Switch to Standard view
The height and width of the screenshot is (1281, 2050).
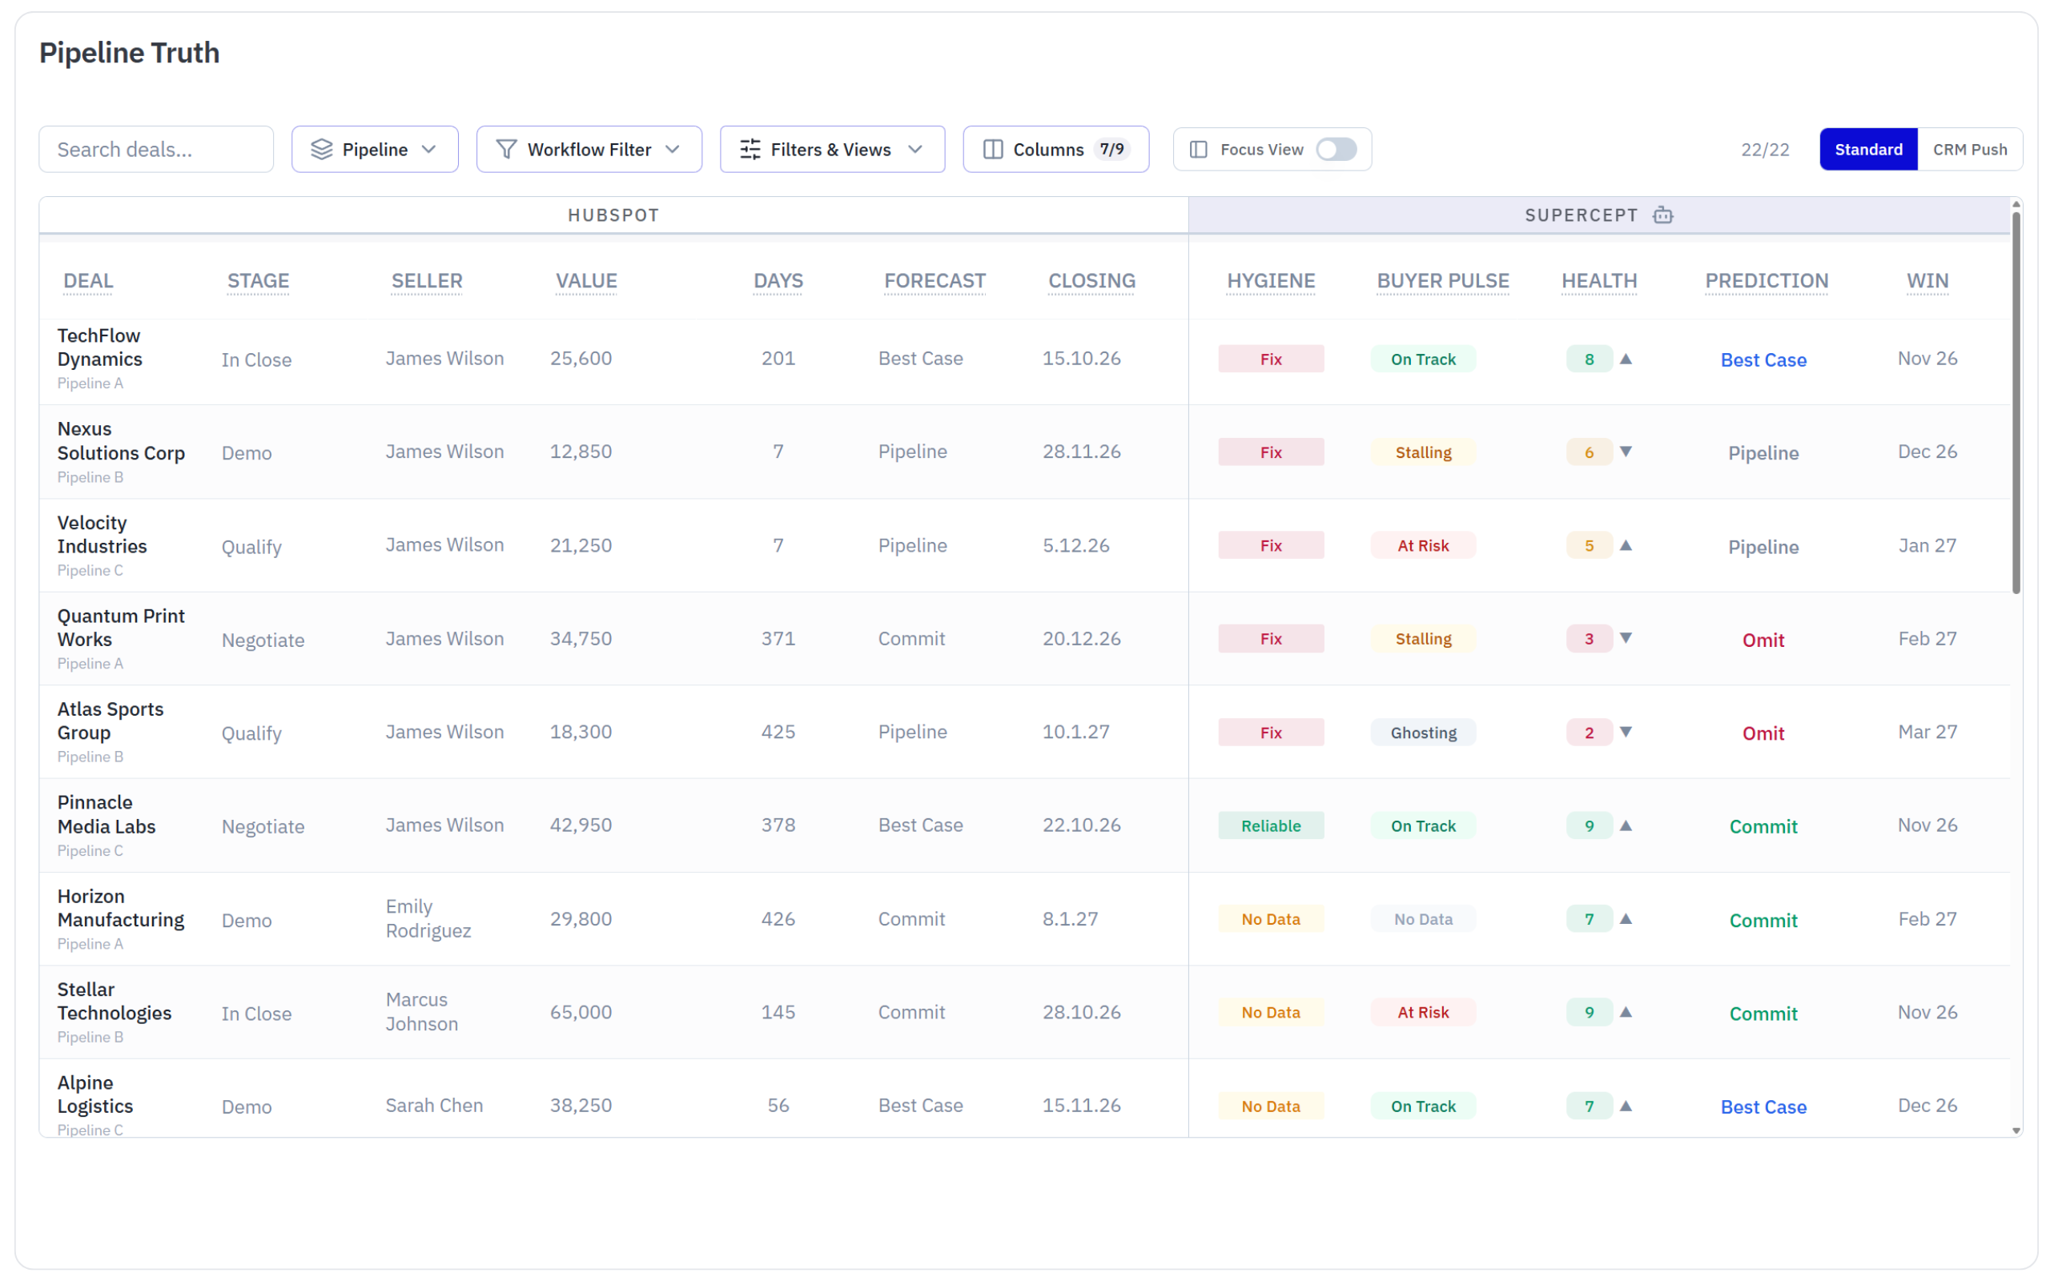1868,149
